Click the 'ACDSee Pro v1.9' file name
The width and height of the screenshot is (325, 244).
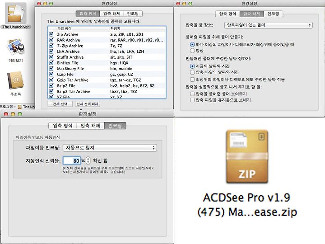click(x=246, y=197)
